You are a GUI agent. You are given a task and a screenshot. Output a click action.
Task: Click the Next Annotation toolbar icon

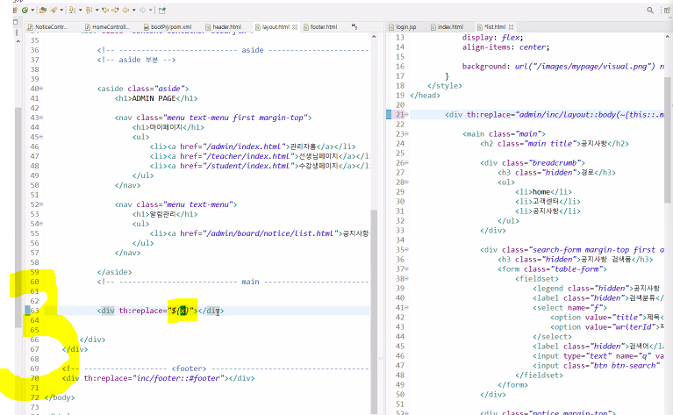(x=72, y=10)
